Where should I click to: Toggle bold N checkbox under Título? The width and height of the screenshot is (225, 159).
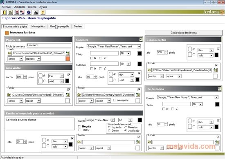[x=91, y=58]
